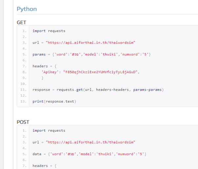The width and height of the screenshot is (198, 169).
Task: Click the Apikey string value in the GET code
Action: tap(100, 72)
